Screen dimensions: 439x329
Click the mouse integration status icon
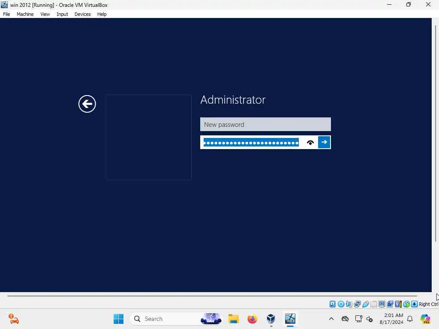click(x=406, y=304)
